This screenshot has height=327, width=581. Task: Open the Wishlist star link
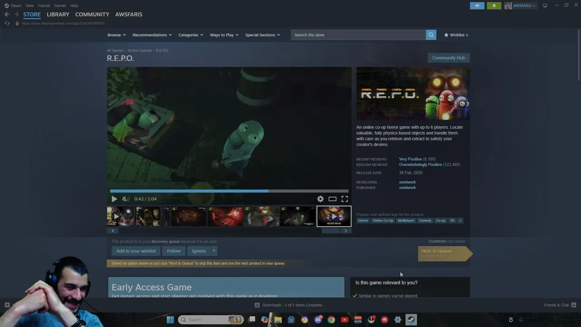(x=456, y=35)
